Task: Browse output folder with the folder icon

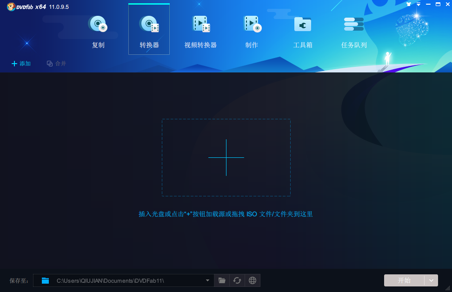Action: pyautogui.click(x=222, y=280)
